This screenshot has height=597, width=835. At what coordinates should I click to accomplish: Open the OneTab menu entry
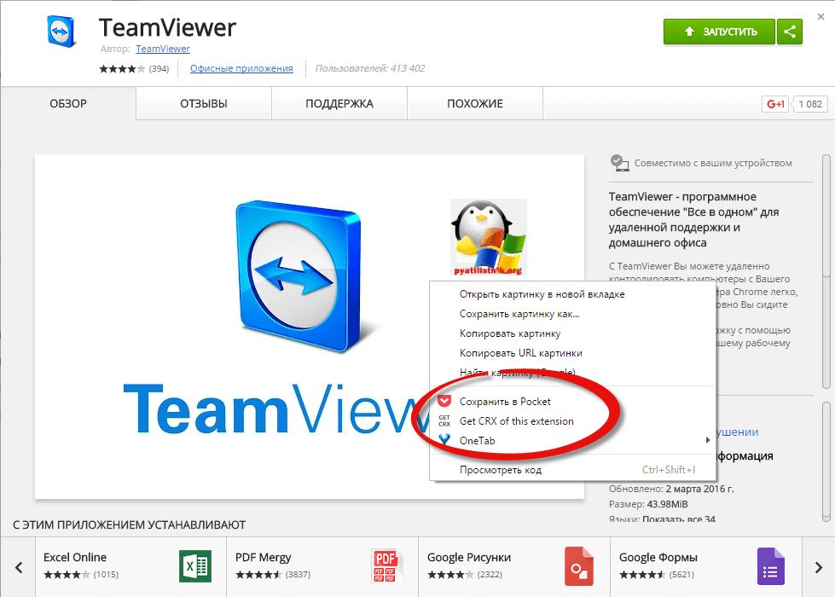pos(573,441)
